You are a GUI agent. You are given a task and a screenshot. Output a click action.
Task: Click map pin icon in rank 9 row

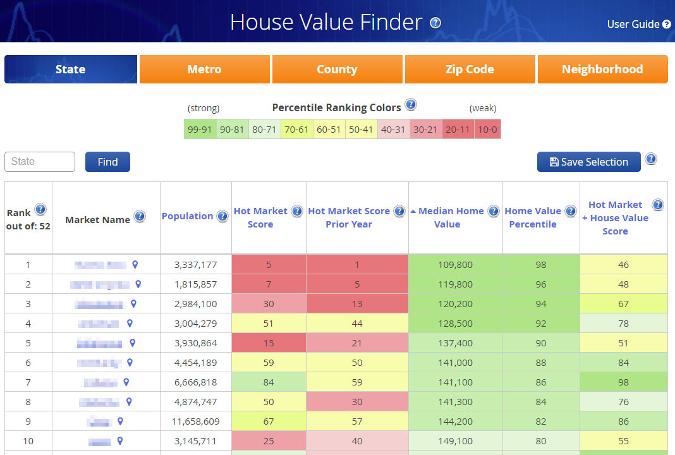tap(120, 421)
